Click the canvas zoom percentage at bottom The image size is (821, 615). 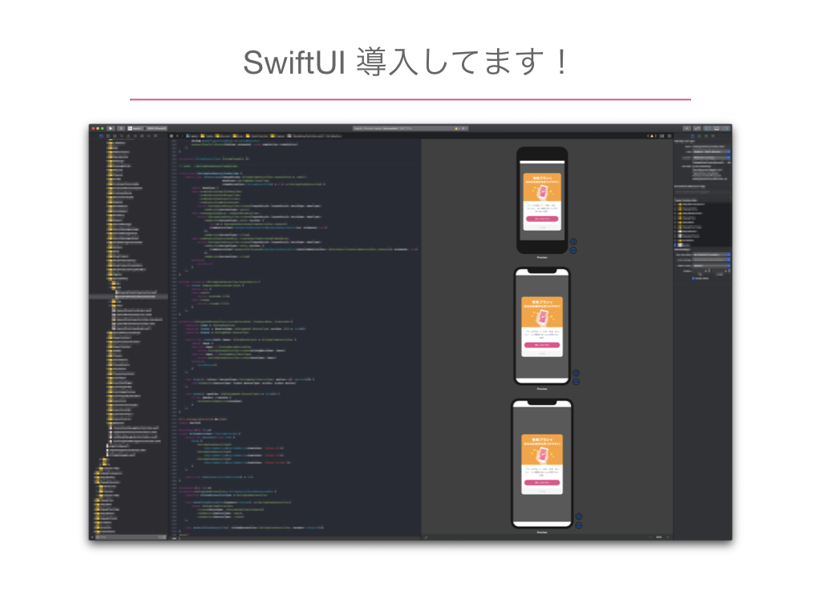pos(659,537)
